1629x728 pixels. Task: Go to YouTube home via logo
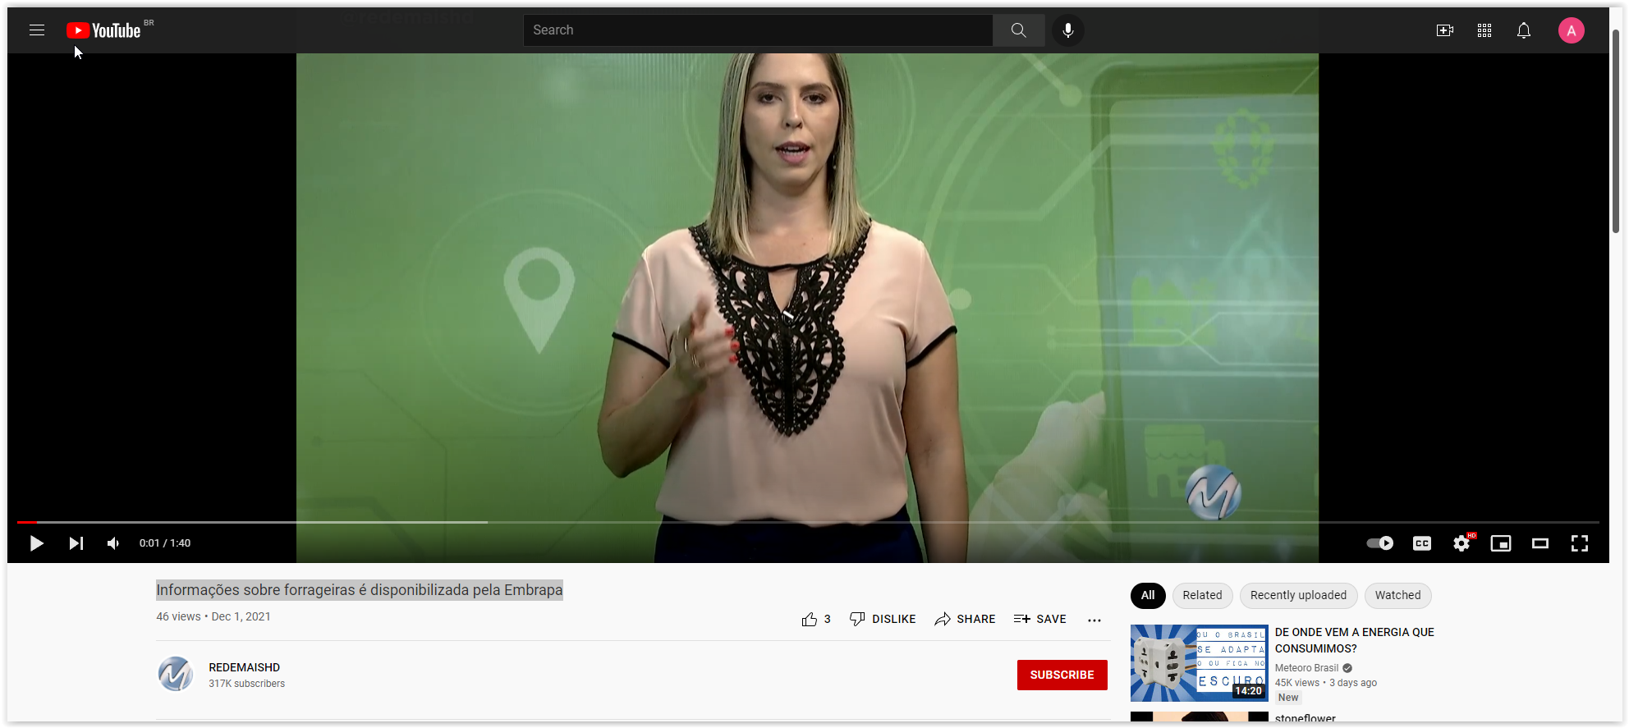click(x=104, y=30)
